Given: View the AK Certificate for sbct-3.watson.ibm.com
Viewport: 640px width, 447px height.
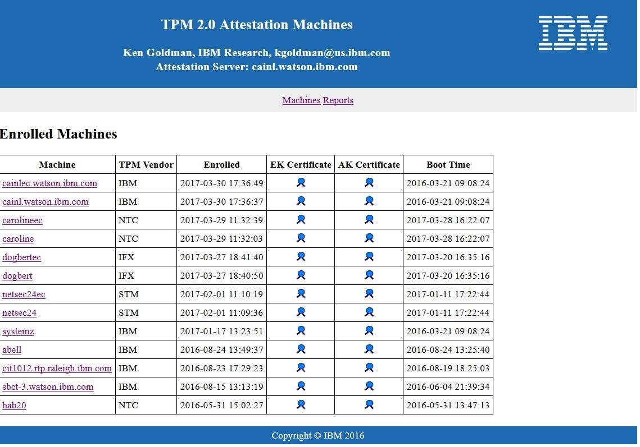Looking at the screenshot, I should click(x=369, y=386).
